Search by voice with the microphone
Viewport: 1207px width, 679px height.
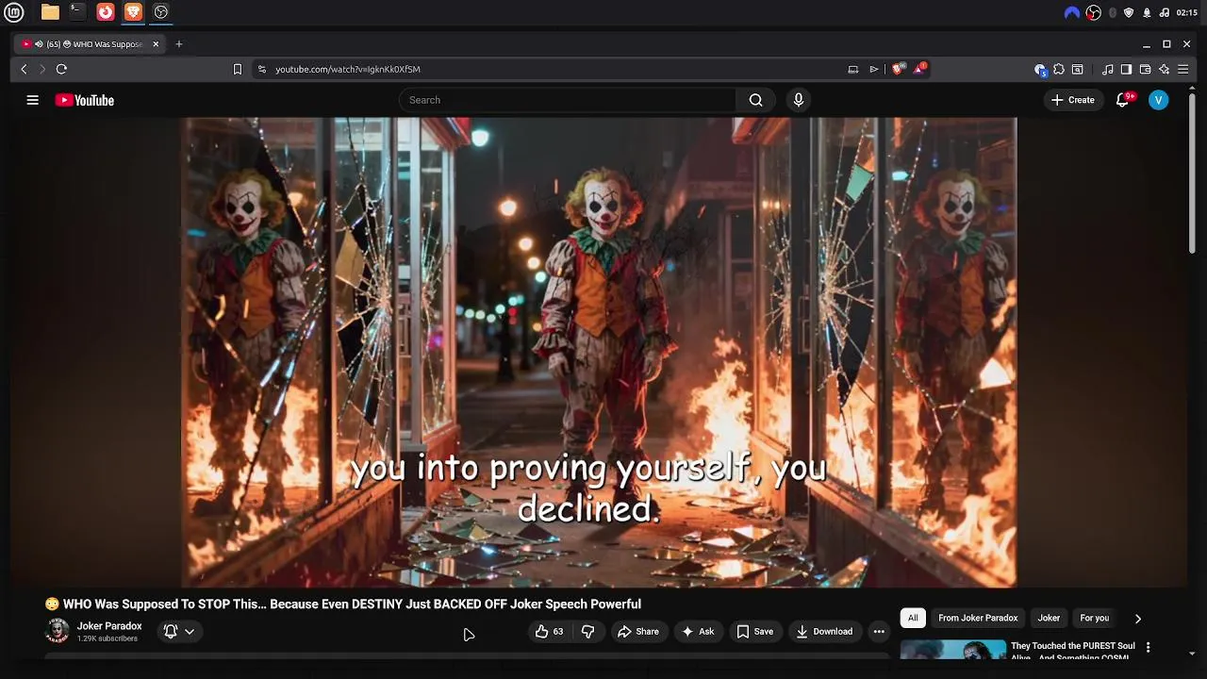pos(799,100)
